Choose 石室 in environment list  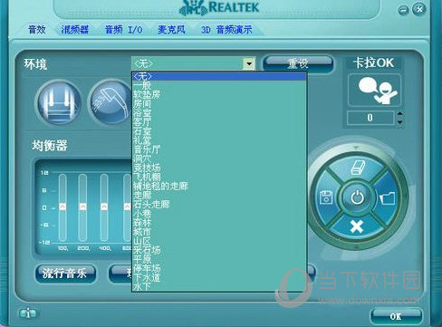tap(219, 131)
